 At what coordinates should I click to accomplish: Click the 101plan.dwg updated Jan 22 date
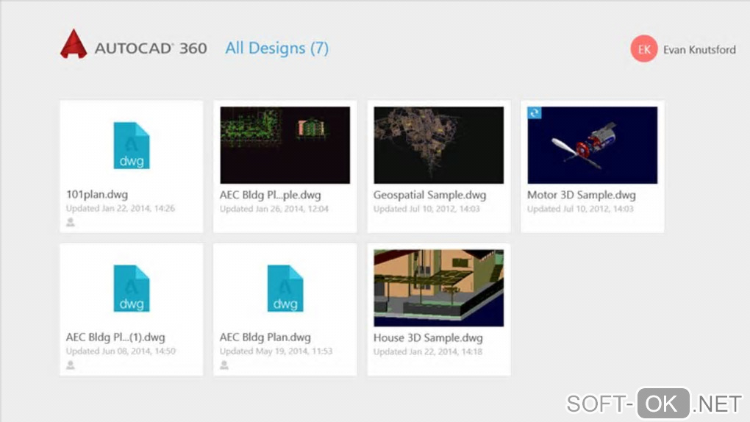coord(121,208)
